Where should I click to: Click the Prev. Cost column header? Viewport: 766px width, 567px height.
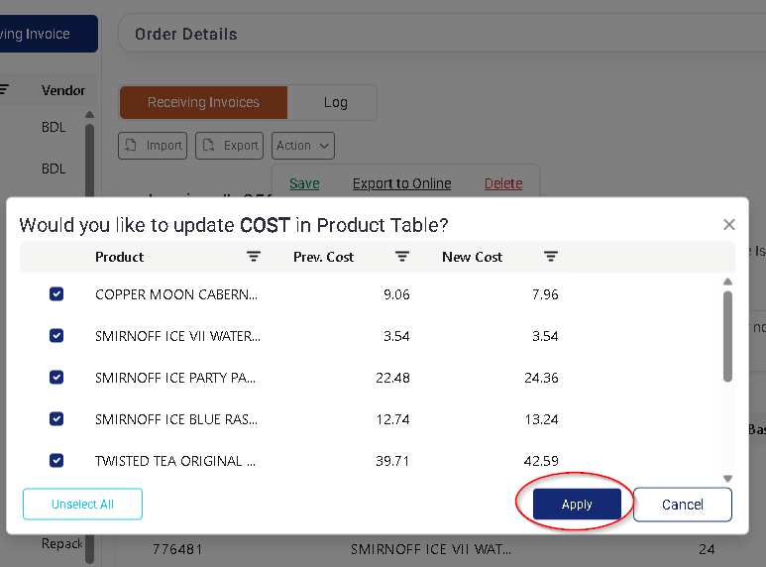[323, 257]
